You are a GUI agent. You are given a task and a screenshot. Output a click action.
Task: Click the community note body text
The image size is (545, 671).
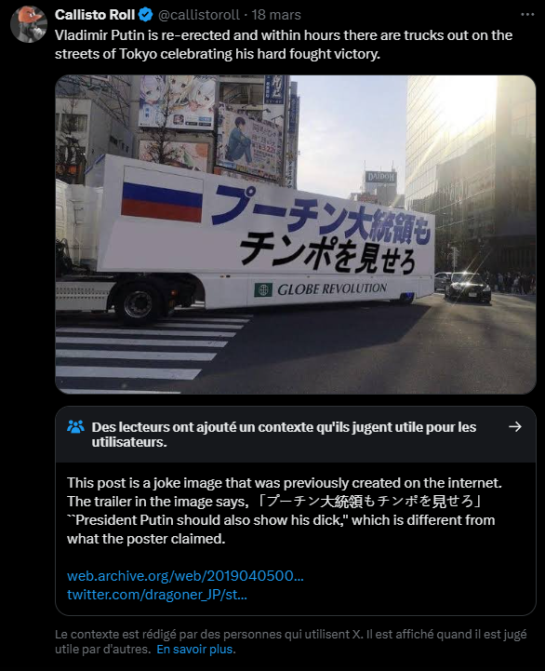pos(285,511)
